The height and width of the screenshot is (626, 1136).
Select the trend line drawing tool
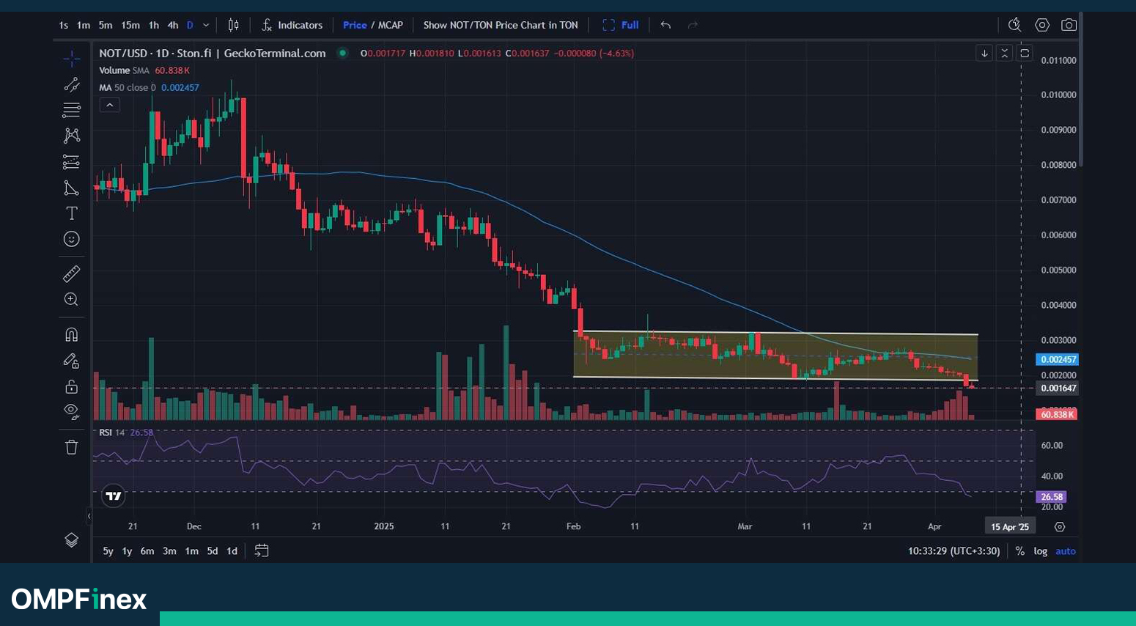pyautogui.click(x=71, y=85)
